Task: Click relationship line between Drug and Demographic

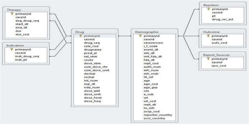Action: (x=125, y=36)
